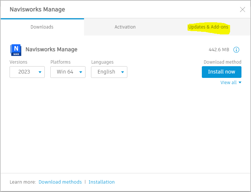Viewport: 251px width, 192px height.
Task: Switch to the Downloads tab
Action: [x=42, y=27]
